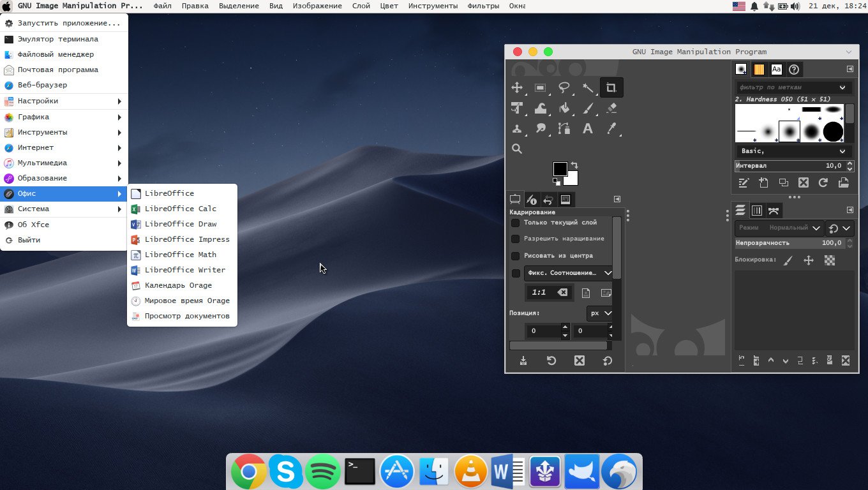Click 'Запустить приложение...' in the menu
868x490 pixels.
(x=68, y=23)
